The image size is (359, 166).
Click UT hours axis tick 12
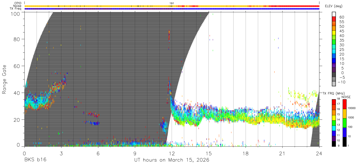pos(172,153)
